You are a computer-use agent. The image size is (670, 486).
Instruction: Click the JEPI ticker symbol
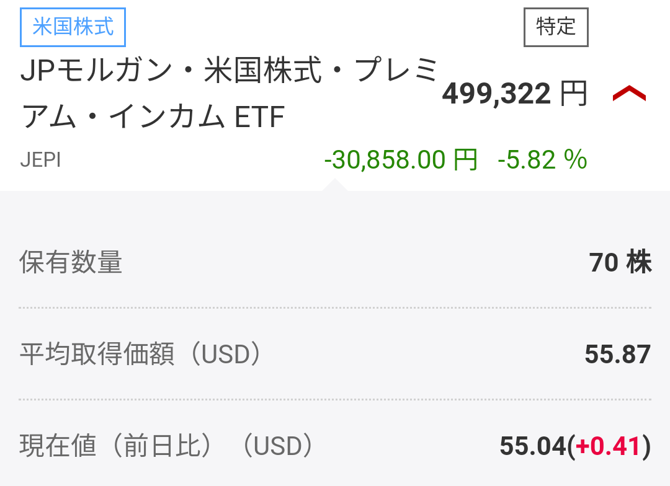coord(40,161)
